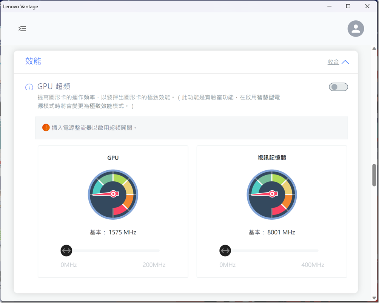This screenshot has height=303, width=379.
Task: Click the 視訊記憶體 speedometer gauge
Action: tap(272, 194)
